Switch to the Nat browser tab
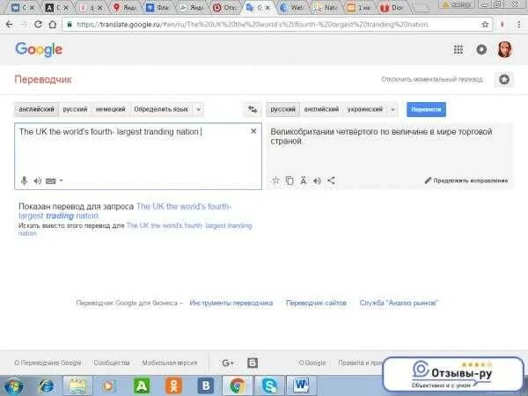The width and height of the screenshot is (528, 396). [x=326, y=7]
